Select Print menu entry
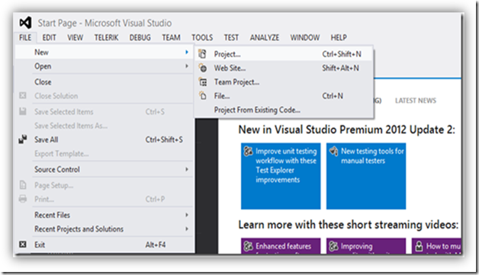Viewport: 479px width, 275px height. (x=104, y=199)
